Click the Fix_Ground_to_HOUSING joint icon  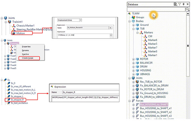point(137,93)
